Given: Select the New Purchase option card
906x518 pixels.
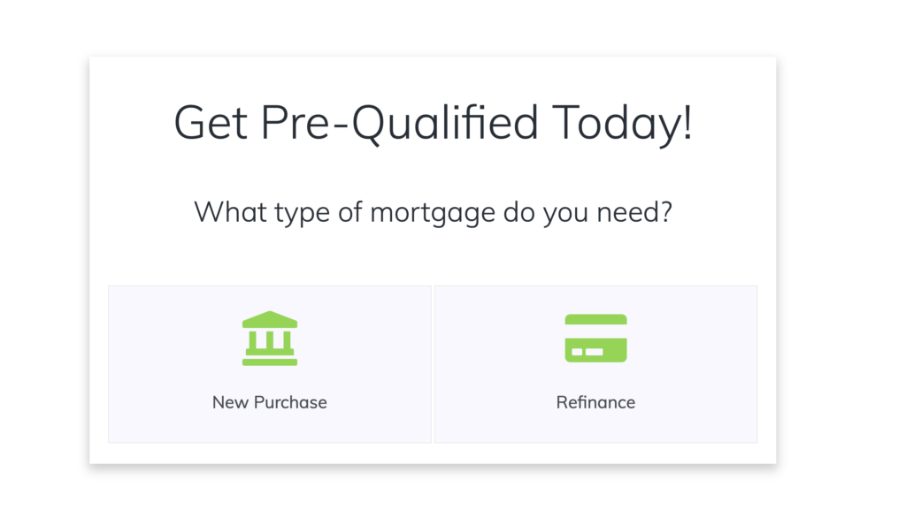Looking at the screenshot, I should pos(270,364).
